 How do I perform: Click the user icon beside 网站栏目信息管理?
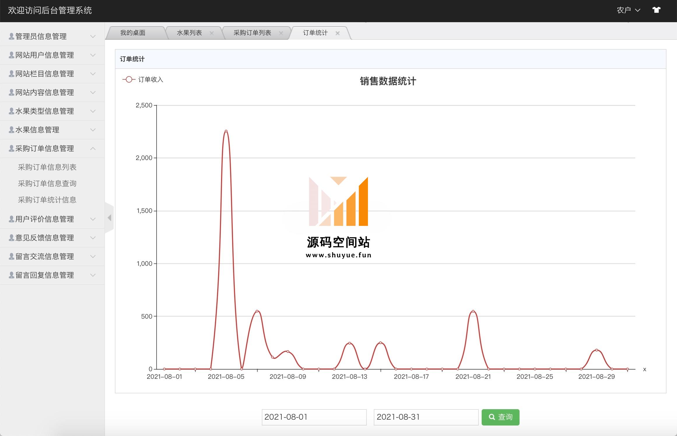click(11, 74)
